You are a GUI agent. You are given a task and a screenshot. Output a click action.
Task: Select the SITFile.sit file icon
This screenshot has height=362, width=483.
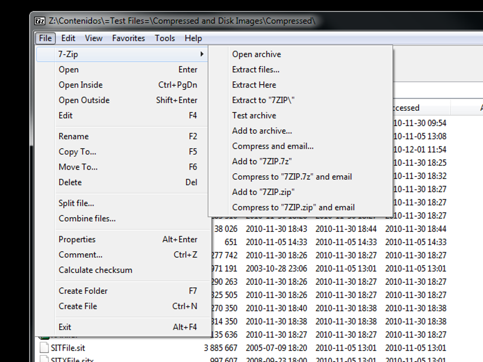click(44, 347)
